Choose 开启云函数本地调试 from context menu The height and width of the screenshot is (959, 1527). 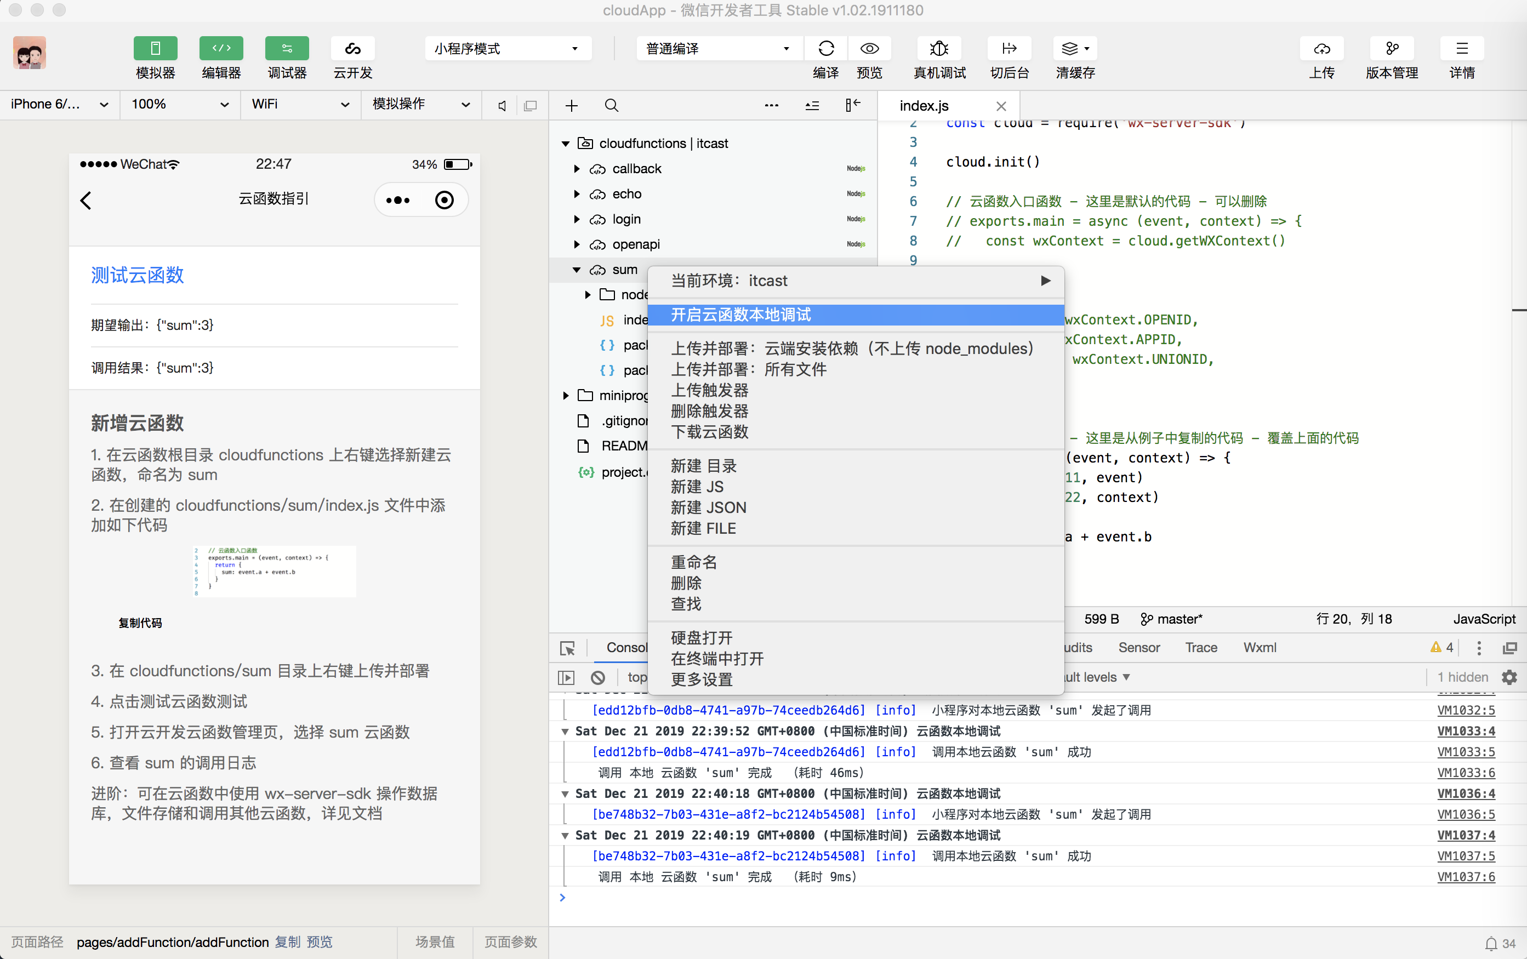[856, 315]
